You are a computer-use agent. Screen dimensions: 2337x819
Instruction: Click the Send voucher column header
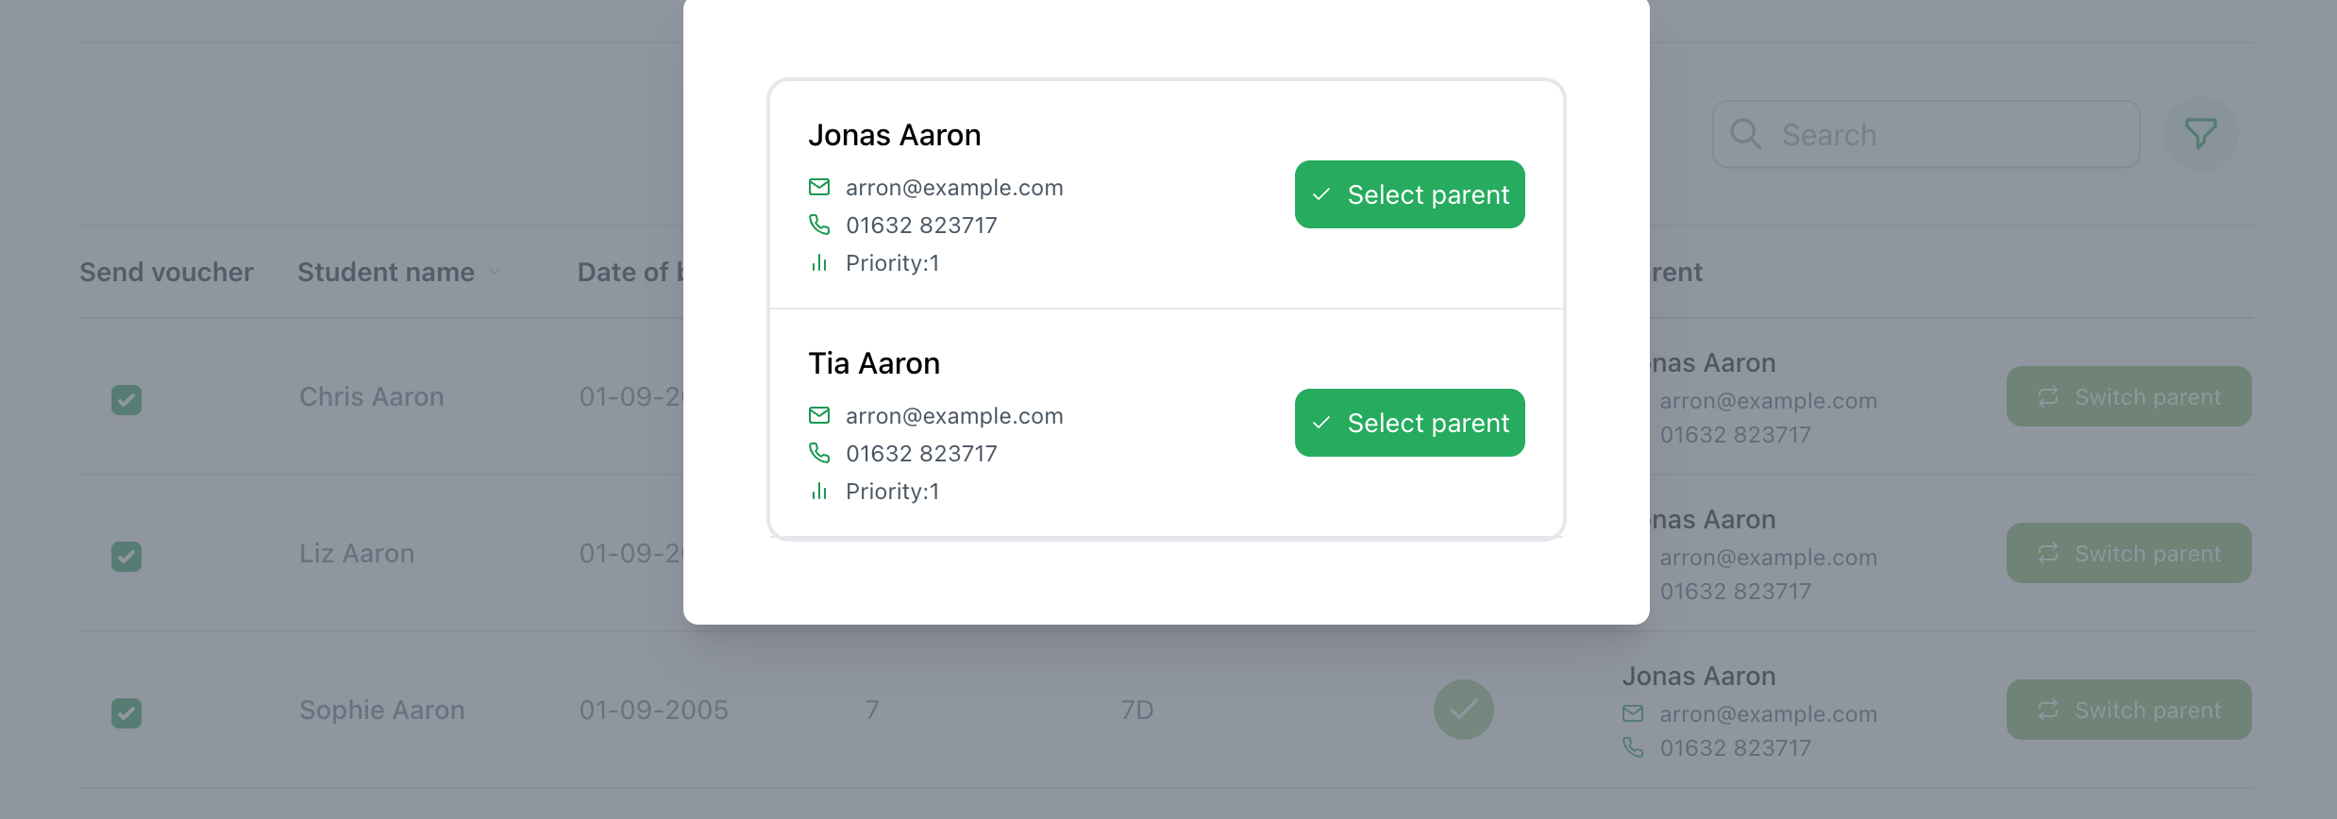point(166,272)
